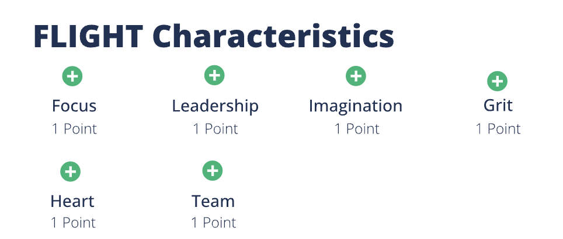
Task: Select the Focus characteristic label
Action: coord(74,106)
